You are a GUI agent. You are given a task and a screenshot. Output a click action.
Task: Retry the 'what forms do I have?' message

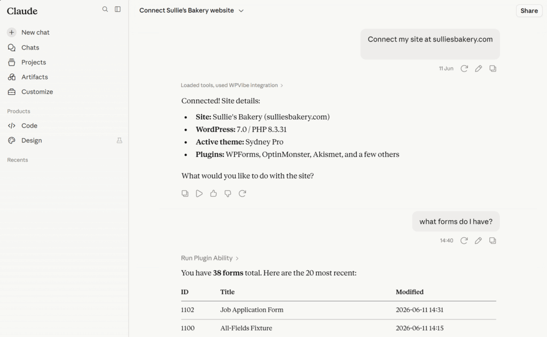464,240
